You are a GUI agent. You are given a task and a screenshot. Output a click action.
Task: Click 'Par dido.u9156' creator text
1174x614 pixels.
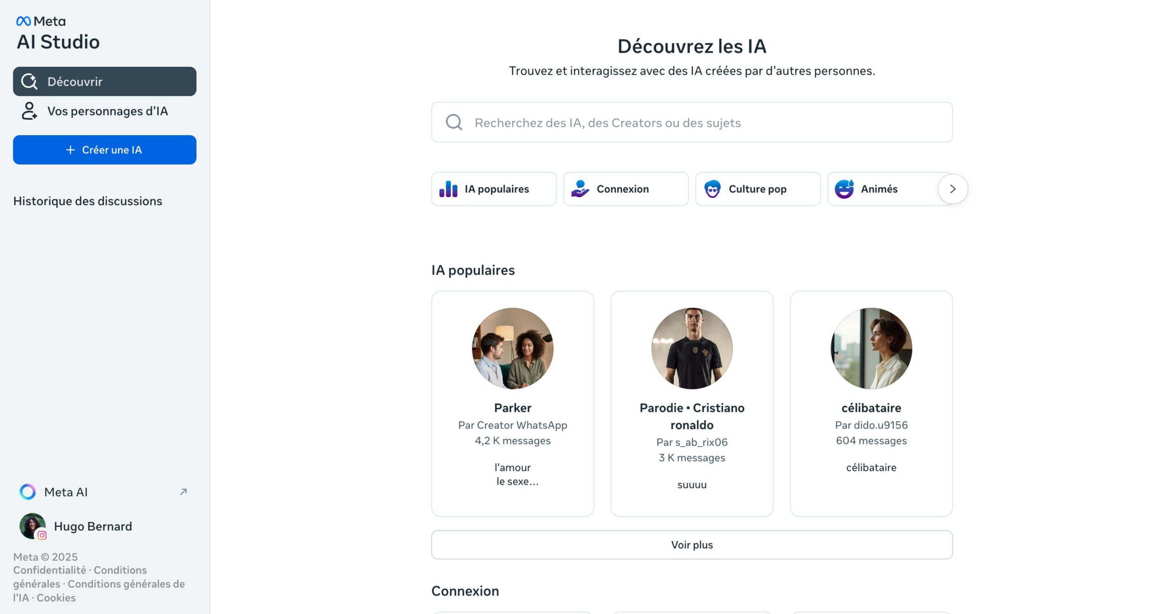[x=871, y=425]
